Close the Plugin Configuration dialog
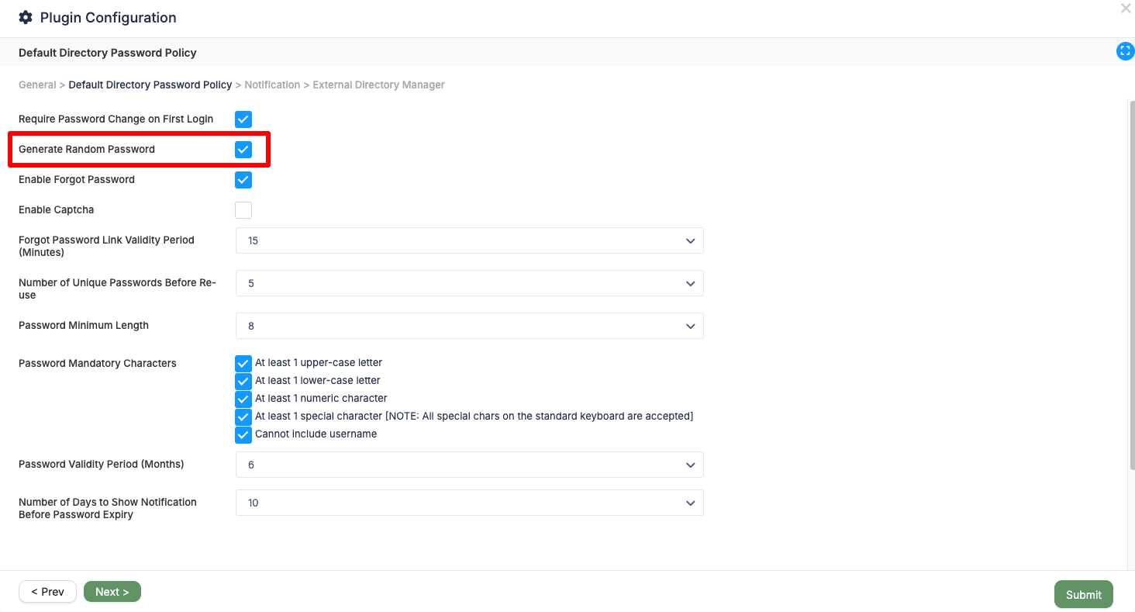This screenshot has height=612, width=1135. click(x=1126, y=9)
